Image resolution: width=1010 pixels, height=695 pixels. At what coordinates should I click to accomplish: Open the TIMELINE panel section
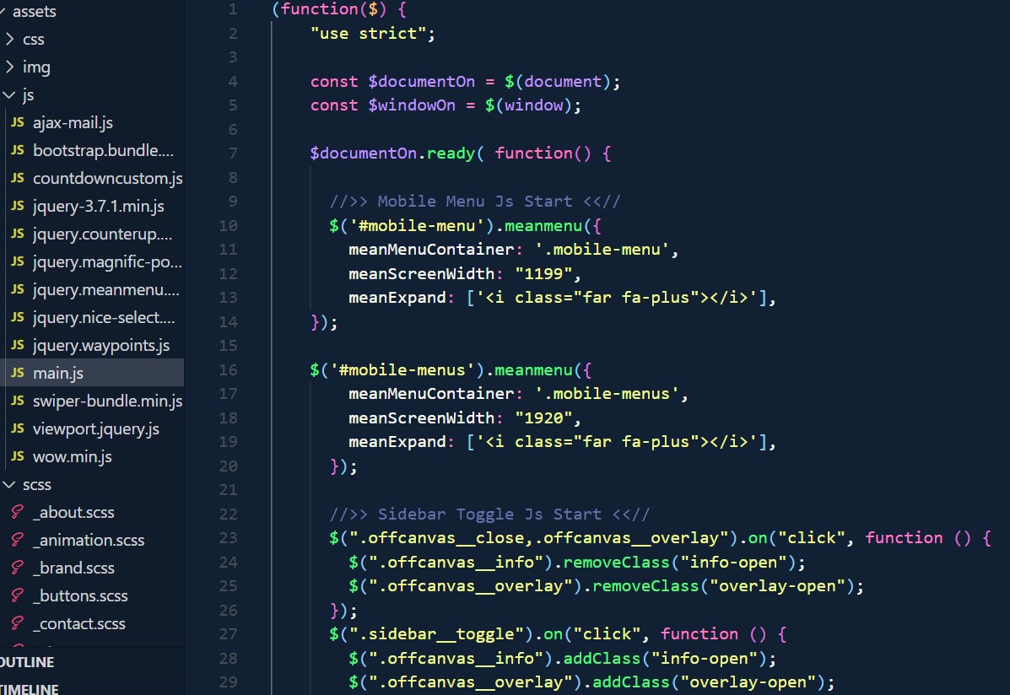(x=29, y=689)
